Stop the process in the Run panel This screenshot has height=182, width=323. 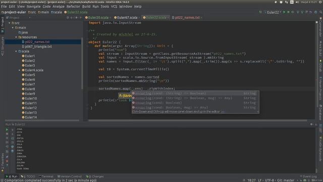(7, 133)
